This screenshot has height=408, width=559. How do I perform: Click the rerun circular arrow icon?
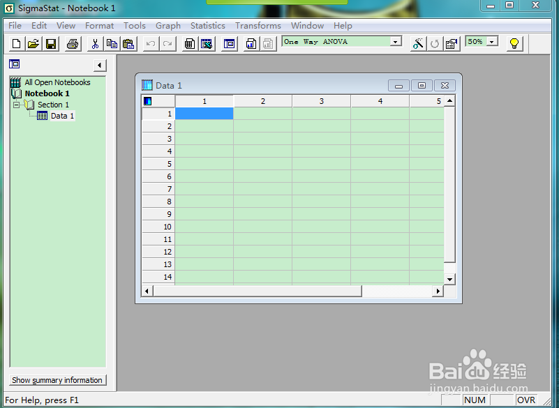coord(435,44)
